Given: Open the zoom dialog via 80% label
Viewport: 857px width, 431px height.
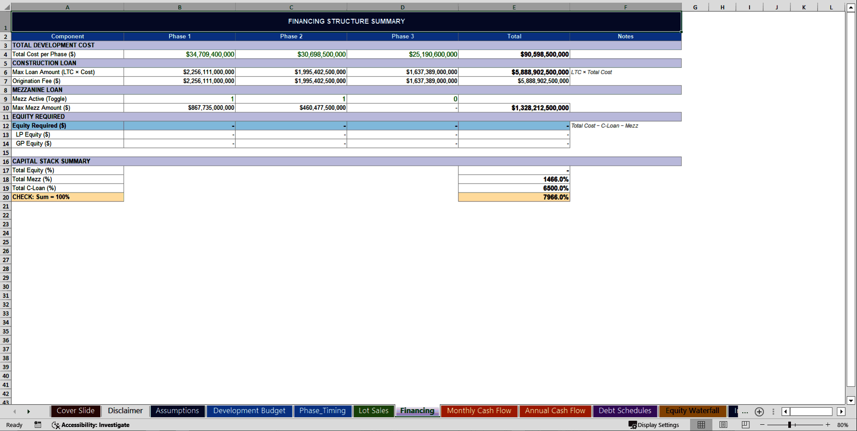Looking at the screenshot, I should click(843, 425).
